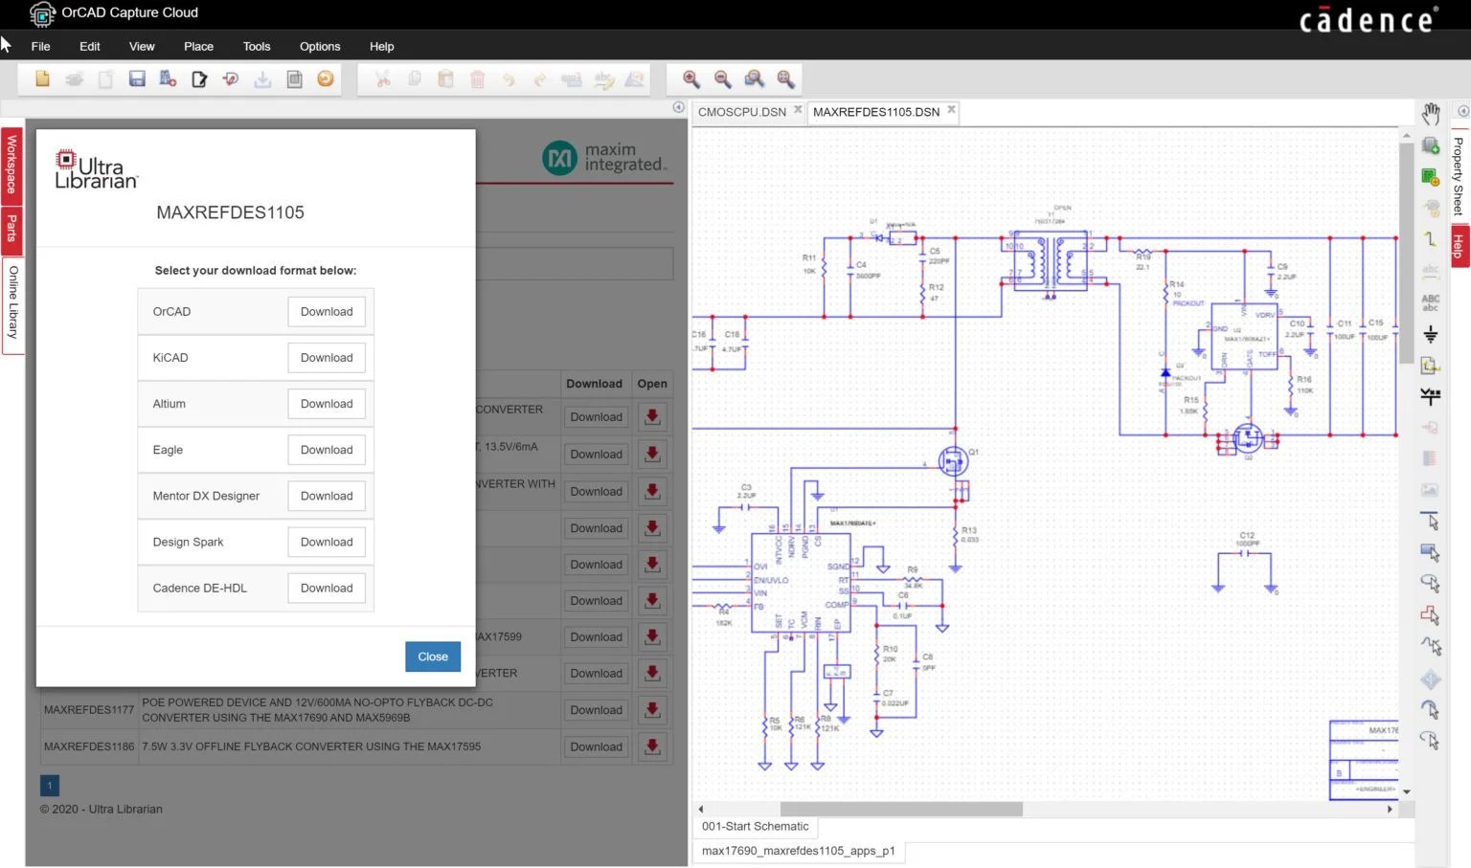Screen dimensions: 1471x868
Task: Open the Options menu
Action: tap(320, 46)
